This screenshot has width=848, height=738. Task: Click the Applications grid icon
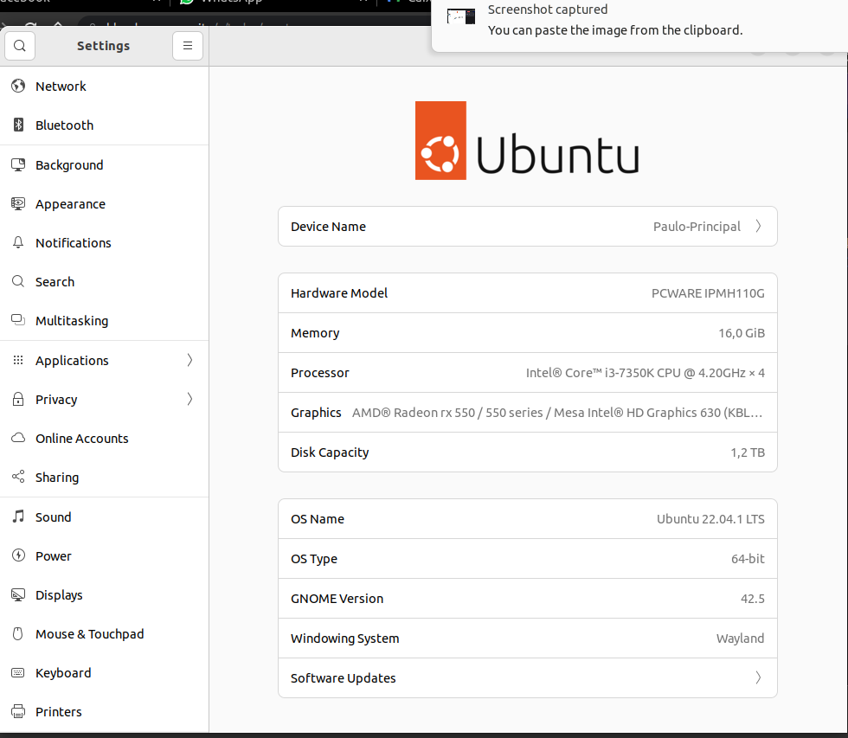(x=18, y=360)
